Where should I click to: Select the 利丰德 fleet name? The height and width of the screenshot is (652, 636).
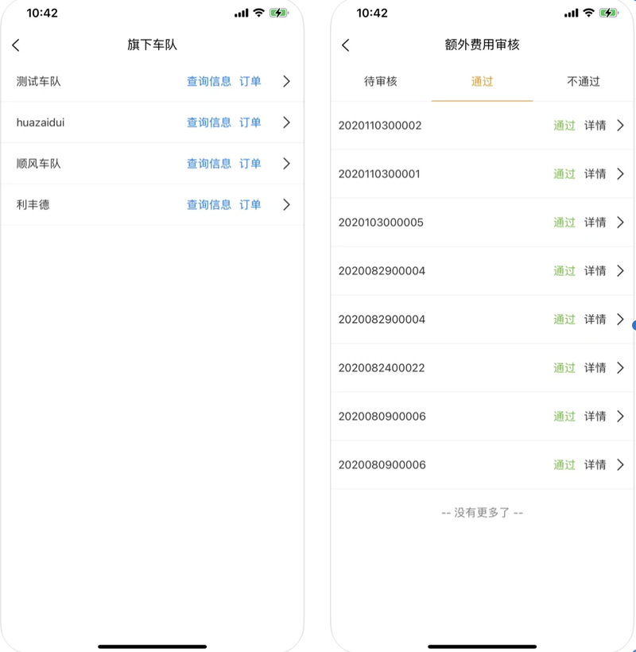pyautogui.click(x=33, y=204)
